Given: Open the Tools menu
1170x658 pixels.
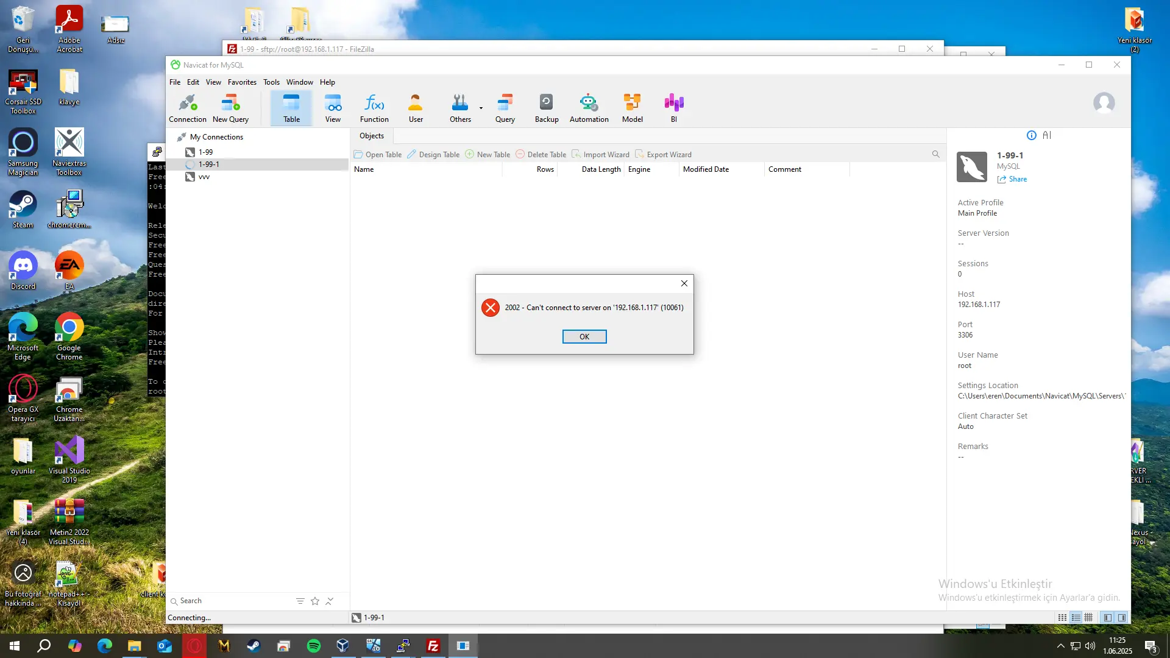Looking at the screenshot, I should (x=271, y=82).
